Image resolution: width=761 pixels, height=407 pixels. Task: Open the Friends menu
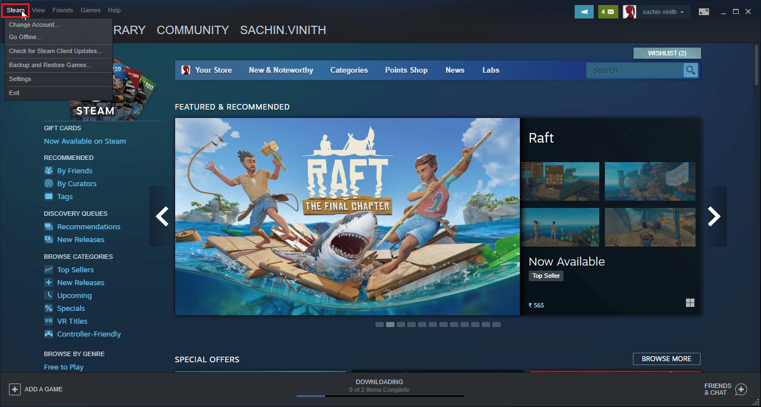[x=63, y=10]
